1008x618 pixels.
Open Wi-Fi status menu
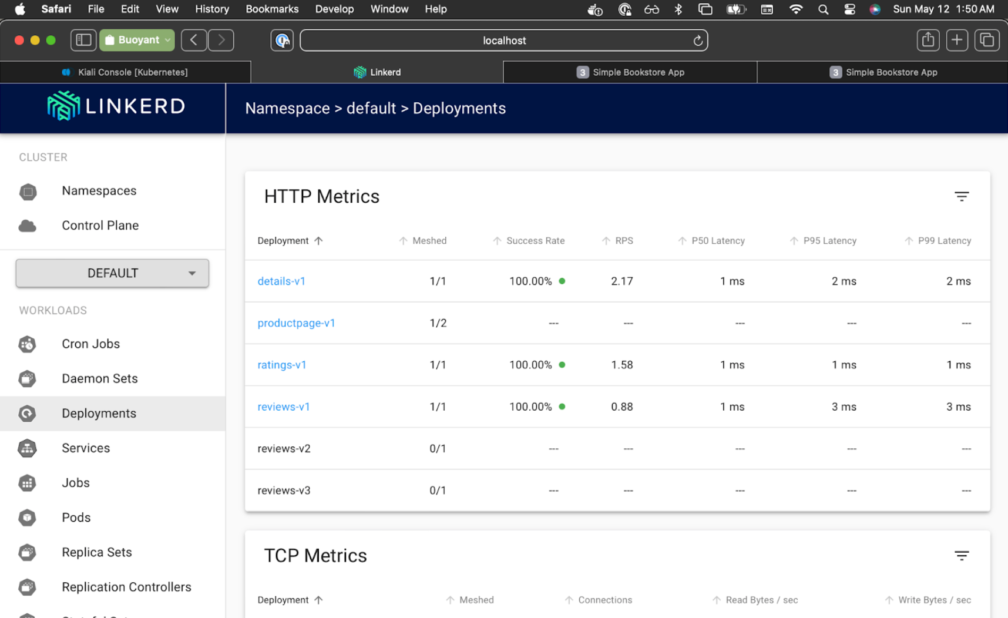pos(796,9)
